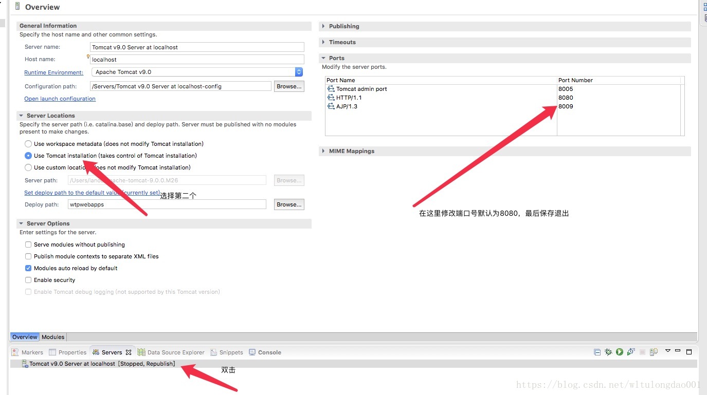
Task: Click the Console tab monitor icon
Action: click(252, 352)
